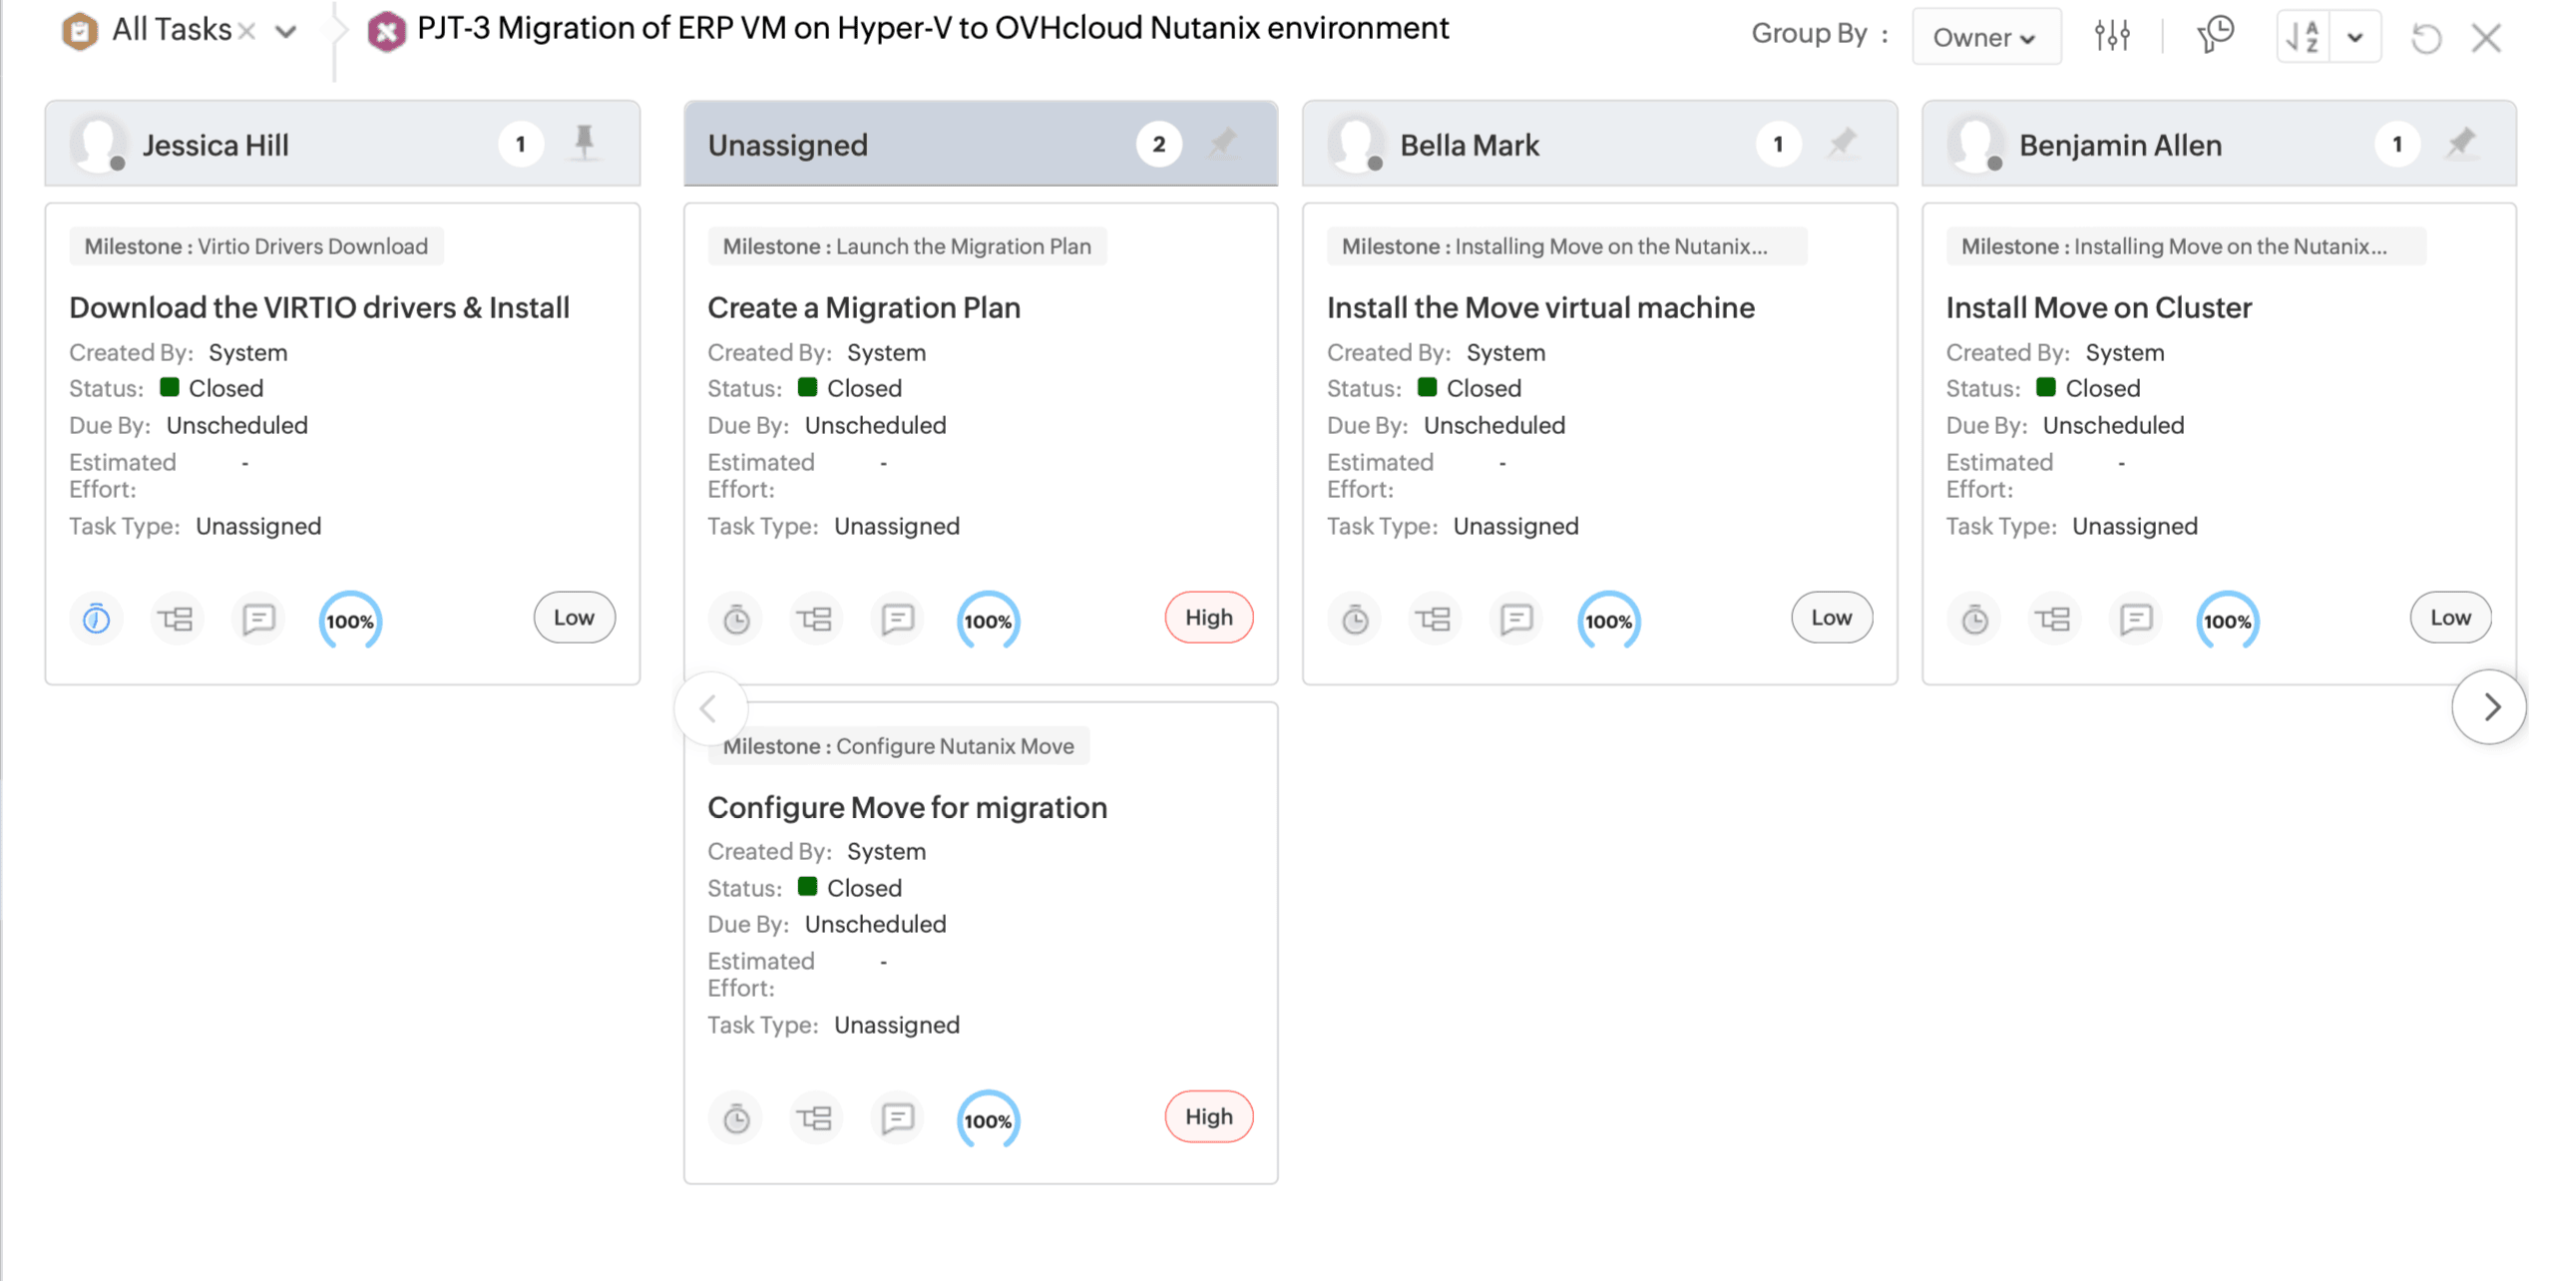The height and width of the screenshot is (1281, 2552).
Task: Open subtasks icon on Create a Migration Plan
Action: pos(814,620)
